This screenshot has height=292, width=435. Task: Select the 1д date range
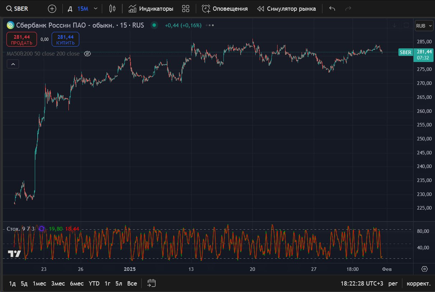tap(12, 283)
